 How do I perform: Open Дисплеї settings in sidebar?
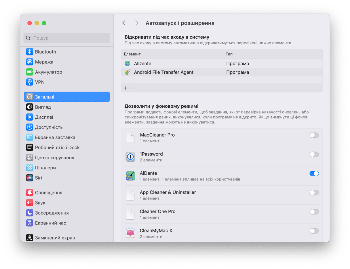click(x=67, y=117)
